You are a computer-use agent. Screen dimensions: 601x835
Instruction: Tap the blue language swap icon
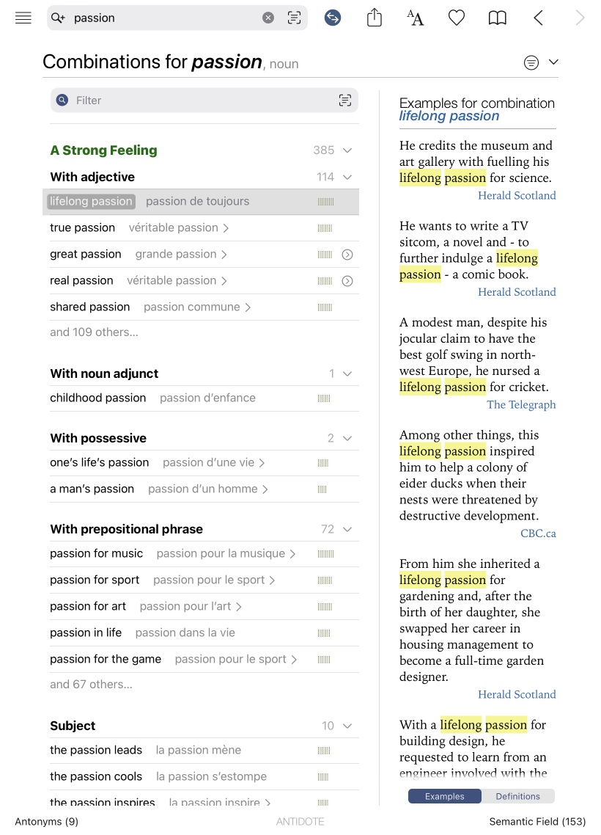(x=333, y=18)
